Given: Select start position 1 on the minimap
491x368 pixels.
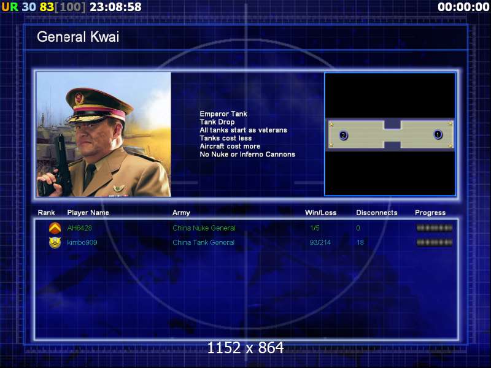Looking at the screenshot, I should point(438,134).
